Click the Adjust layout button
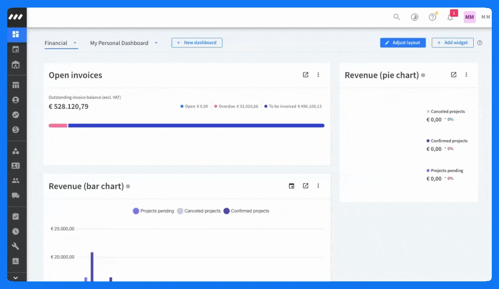499x289 pixels. tap(403, 43)
